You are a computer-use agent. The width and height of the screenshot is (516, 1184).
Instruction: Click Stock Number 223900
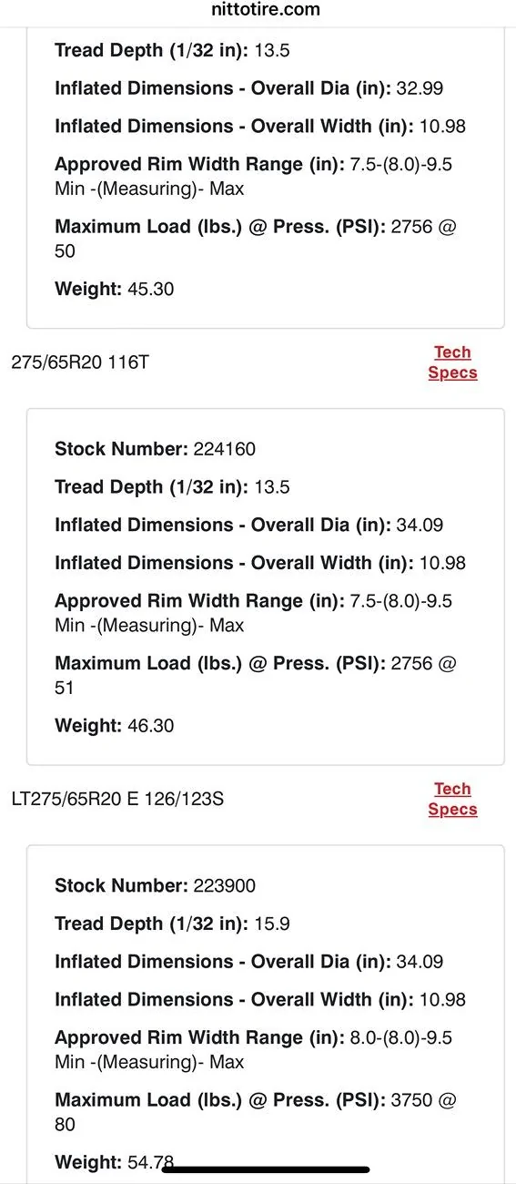[156, 885]
